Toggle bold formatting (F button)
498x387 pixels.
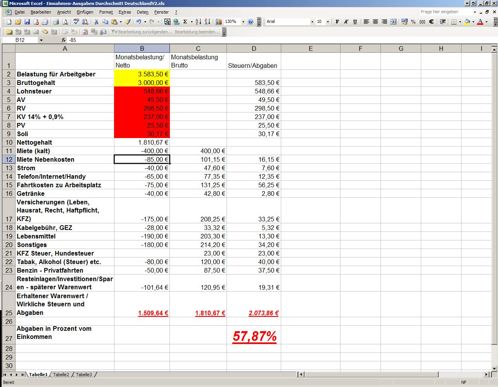(337, 22)
